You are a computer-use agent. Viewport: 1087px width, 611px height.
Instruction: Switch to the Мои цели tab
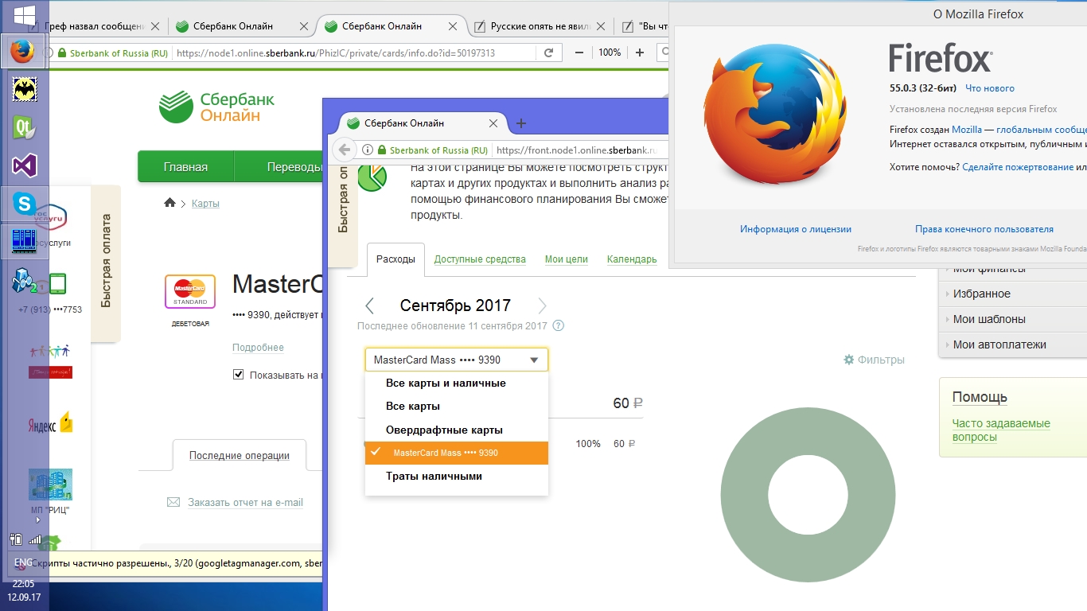click(567, 259)
